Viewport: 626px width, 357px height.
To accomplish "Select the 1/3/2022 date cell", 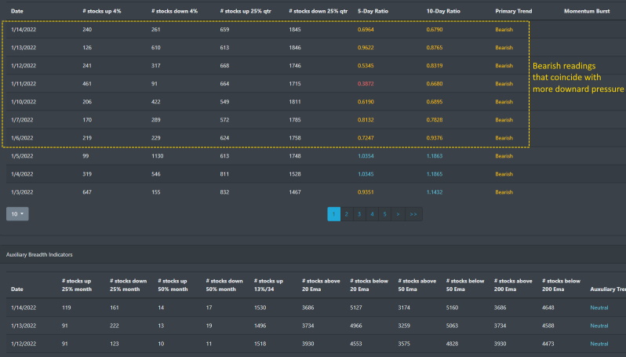I will [22, 192].
